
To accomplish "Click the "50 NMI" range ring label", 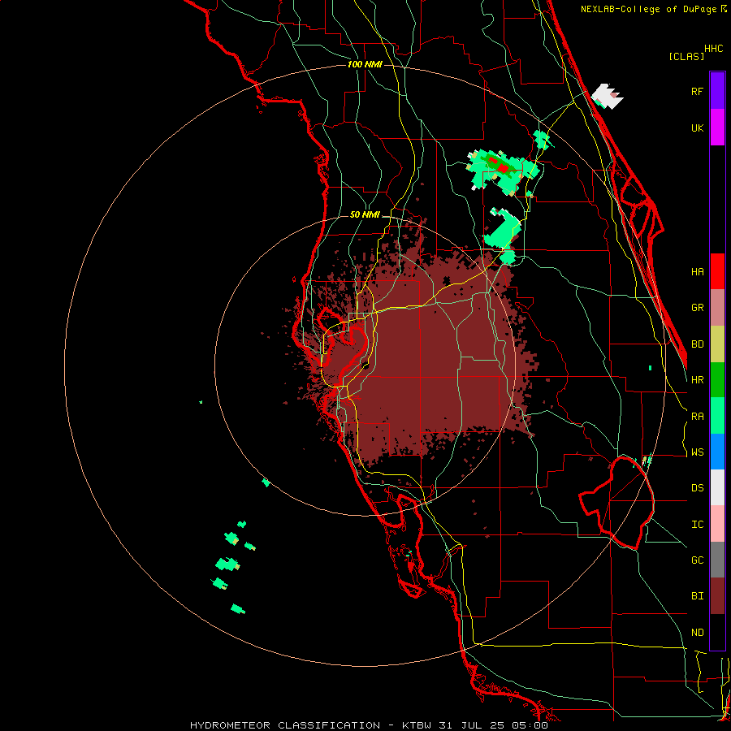I will point(365,215).
